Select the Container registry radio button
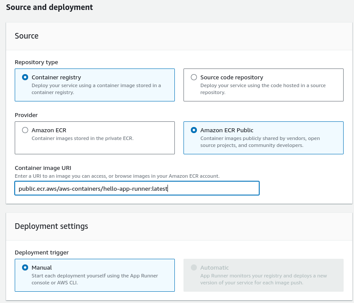Screen dimensions: 354x303 (x=25, y=77)
